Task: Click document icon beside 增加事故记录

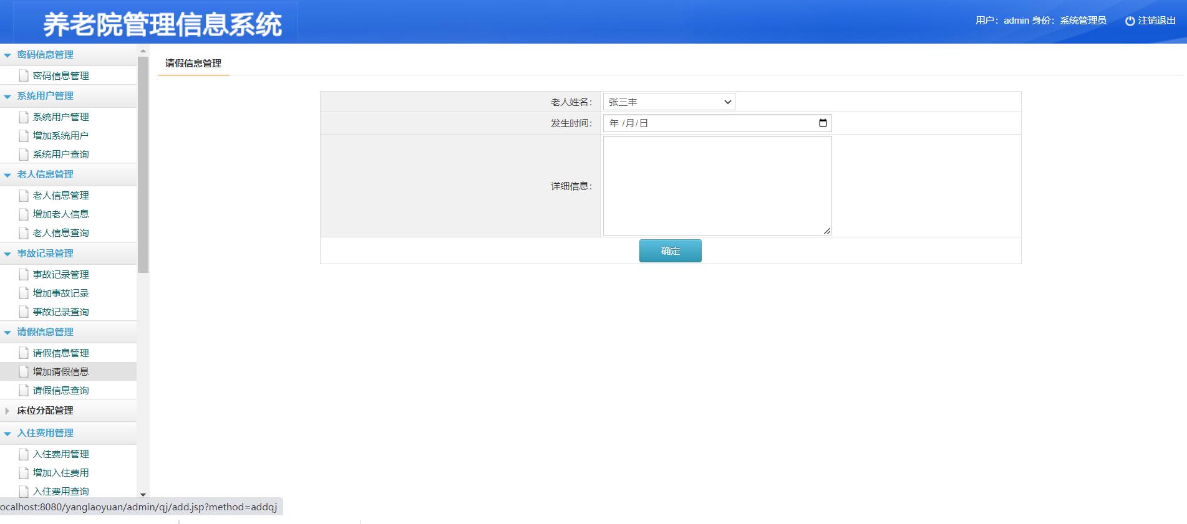Action: click(24, 293)
